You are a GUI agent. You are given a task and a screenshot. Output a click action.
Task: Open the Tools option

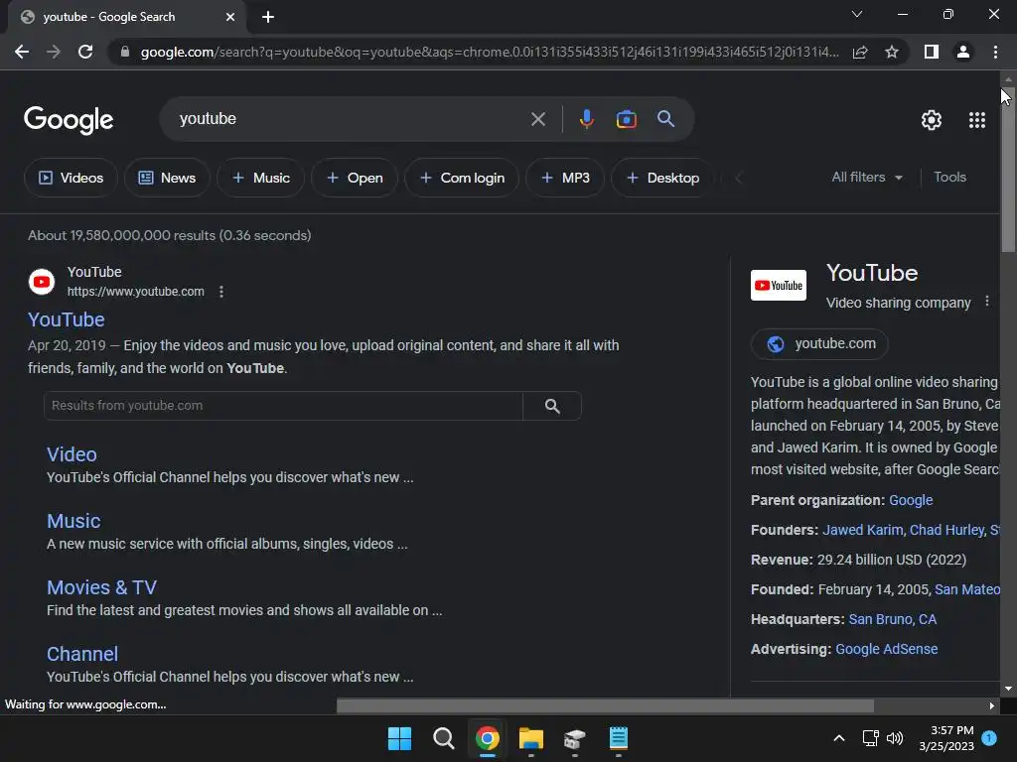949,177
